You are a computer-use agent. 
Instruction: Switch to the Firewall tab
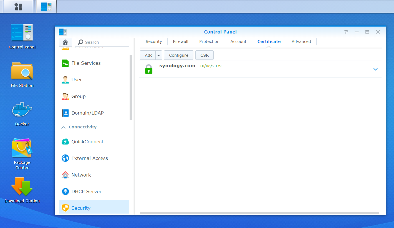coord(181,42)
